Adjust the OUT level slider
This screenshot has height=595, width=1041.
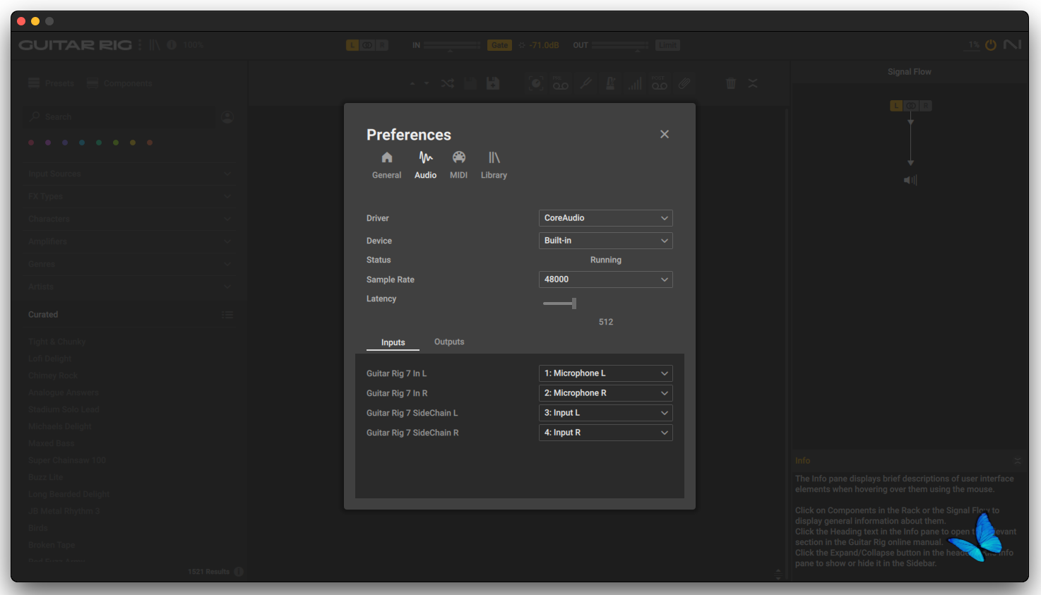[x=620, y=45]
